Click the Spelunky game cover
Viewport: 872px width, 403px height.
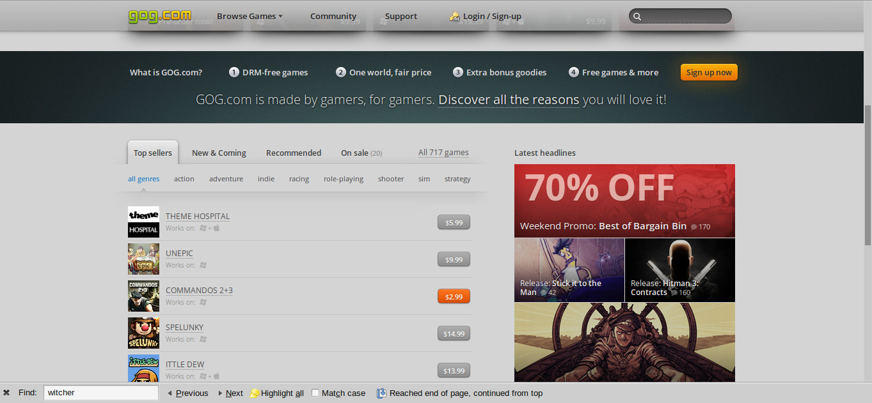tap(143, 333)
